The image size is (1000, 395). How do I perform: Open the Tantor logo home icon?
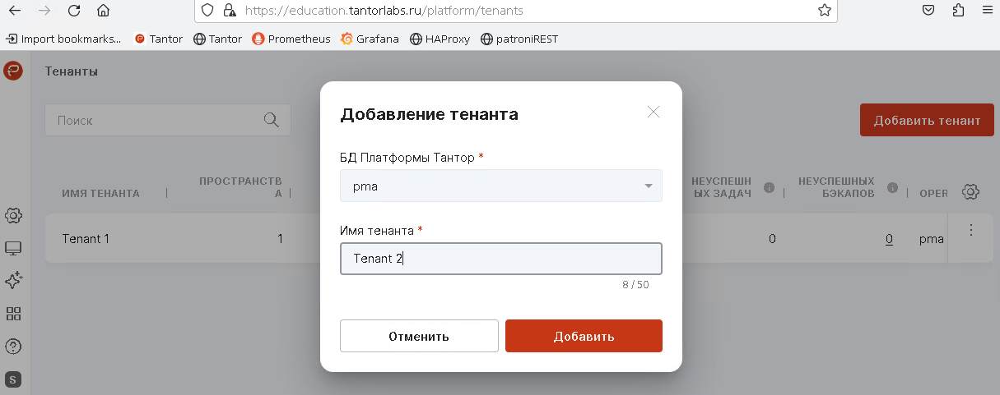(x=13, y=71)
